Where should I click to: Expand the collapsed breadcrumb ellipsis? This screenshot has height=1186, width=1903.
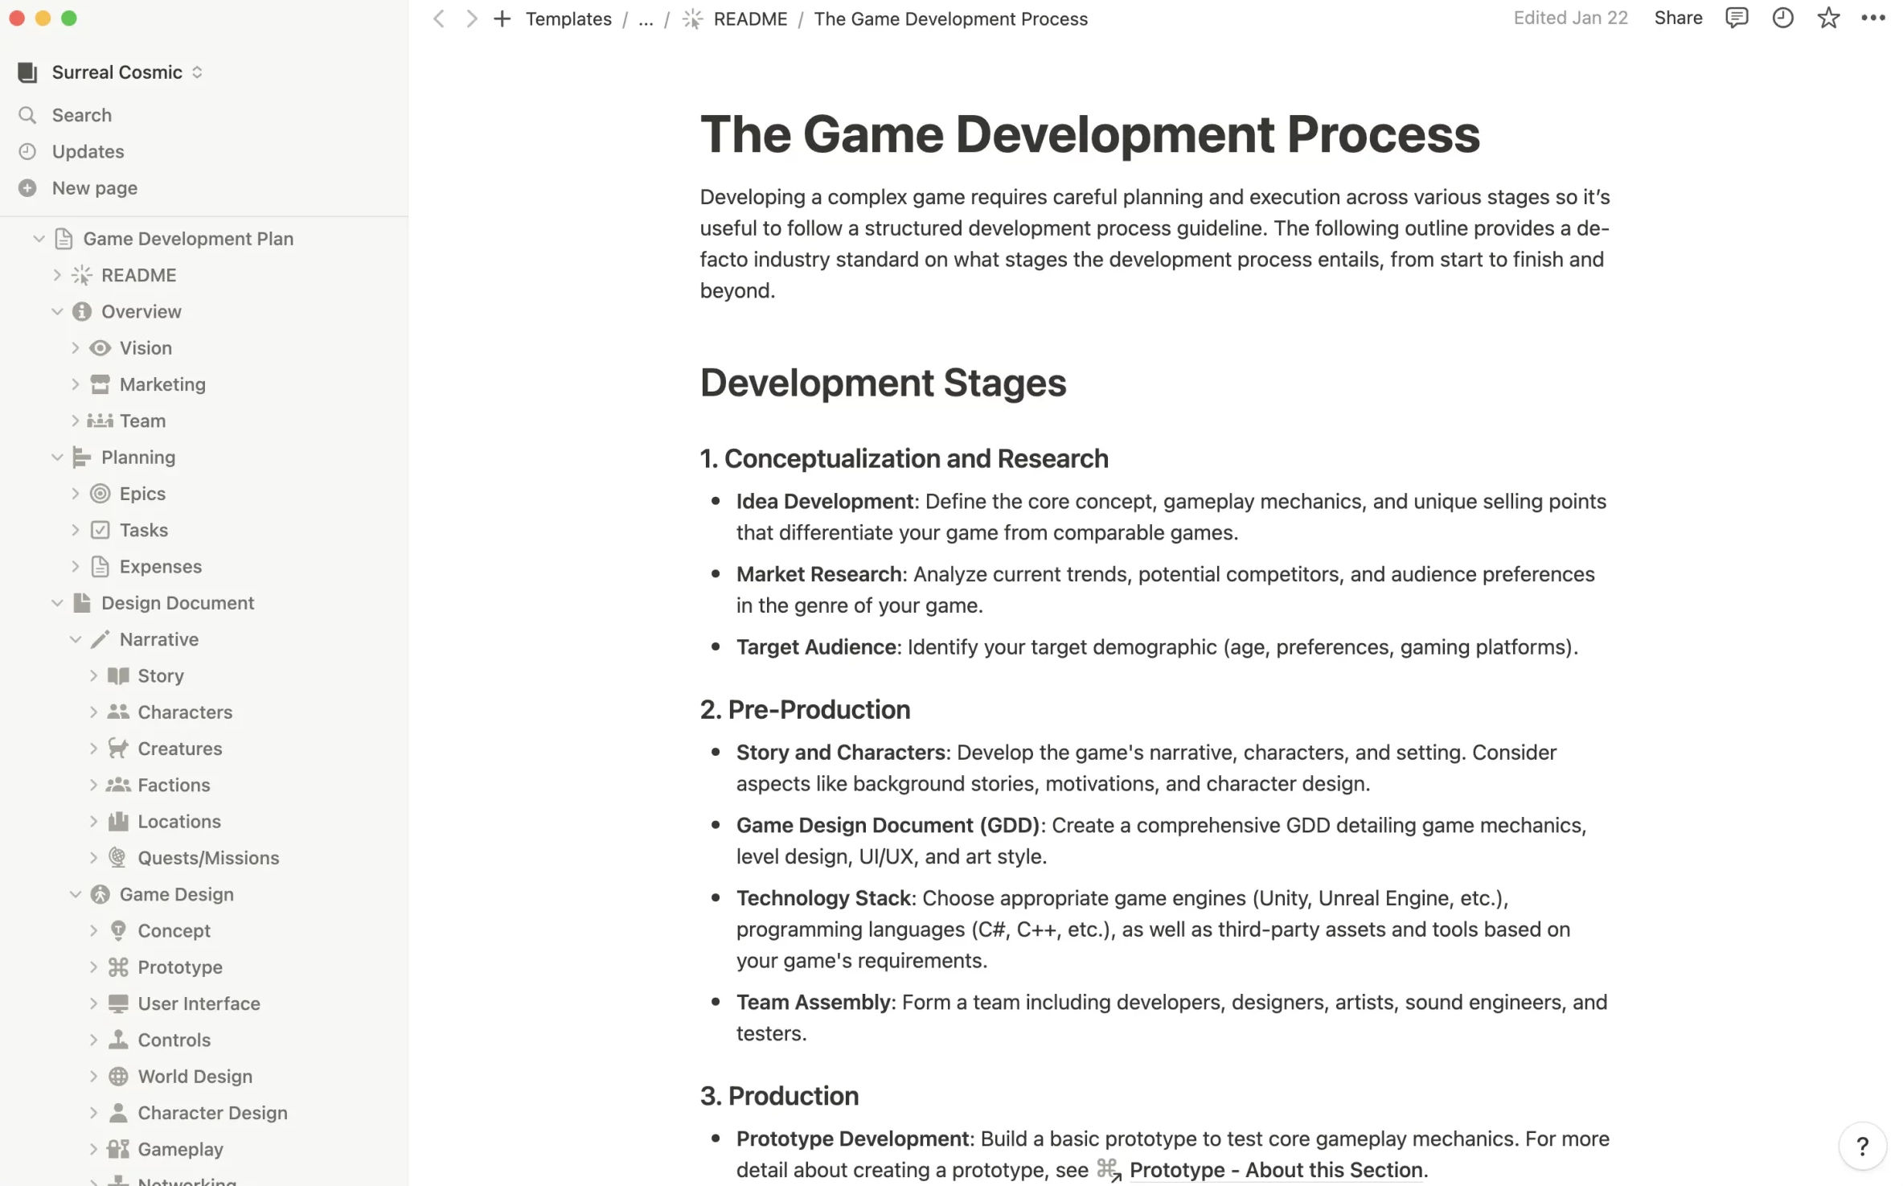point(646,18)
